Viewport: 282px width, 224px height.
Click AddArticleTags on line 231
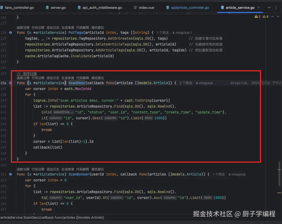[x=110, y=50]
